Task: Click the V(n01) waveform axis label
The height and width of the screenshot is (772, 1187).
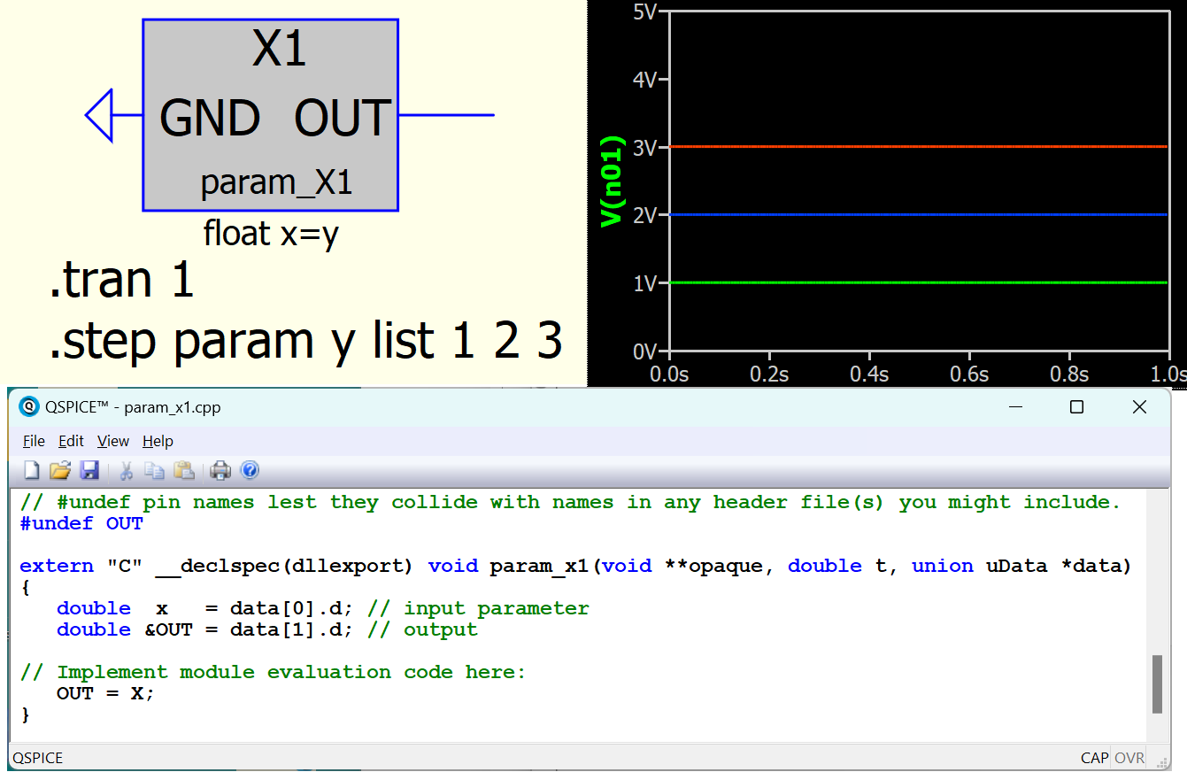Action: 612,181
